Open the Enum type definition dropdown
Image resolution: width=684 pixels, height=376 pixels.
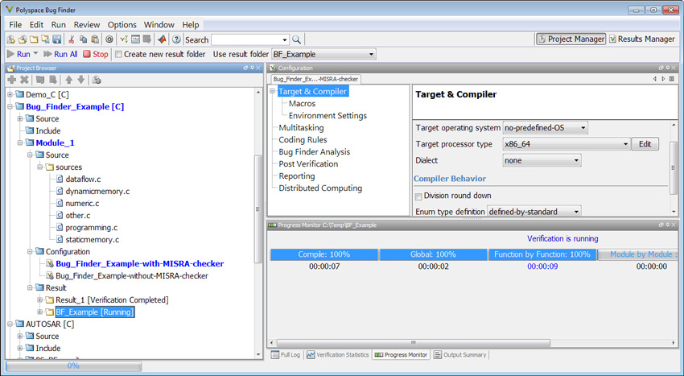[576, 212]
